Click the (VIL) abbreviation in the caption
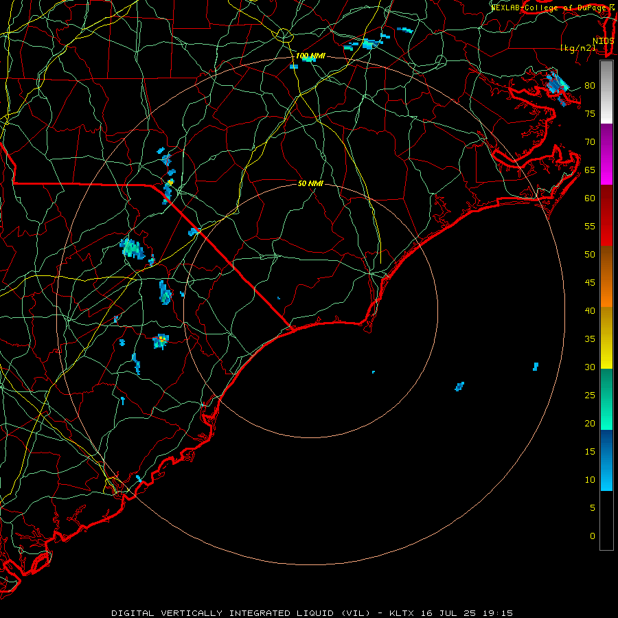 click(356, 613)
